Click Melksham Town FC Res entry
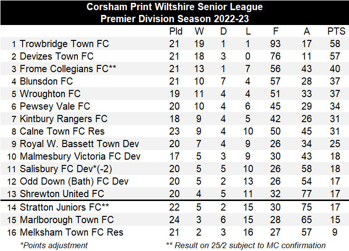The image size is (349, 251). (71, 232)
